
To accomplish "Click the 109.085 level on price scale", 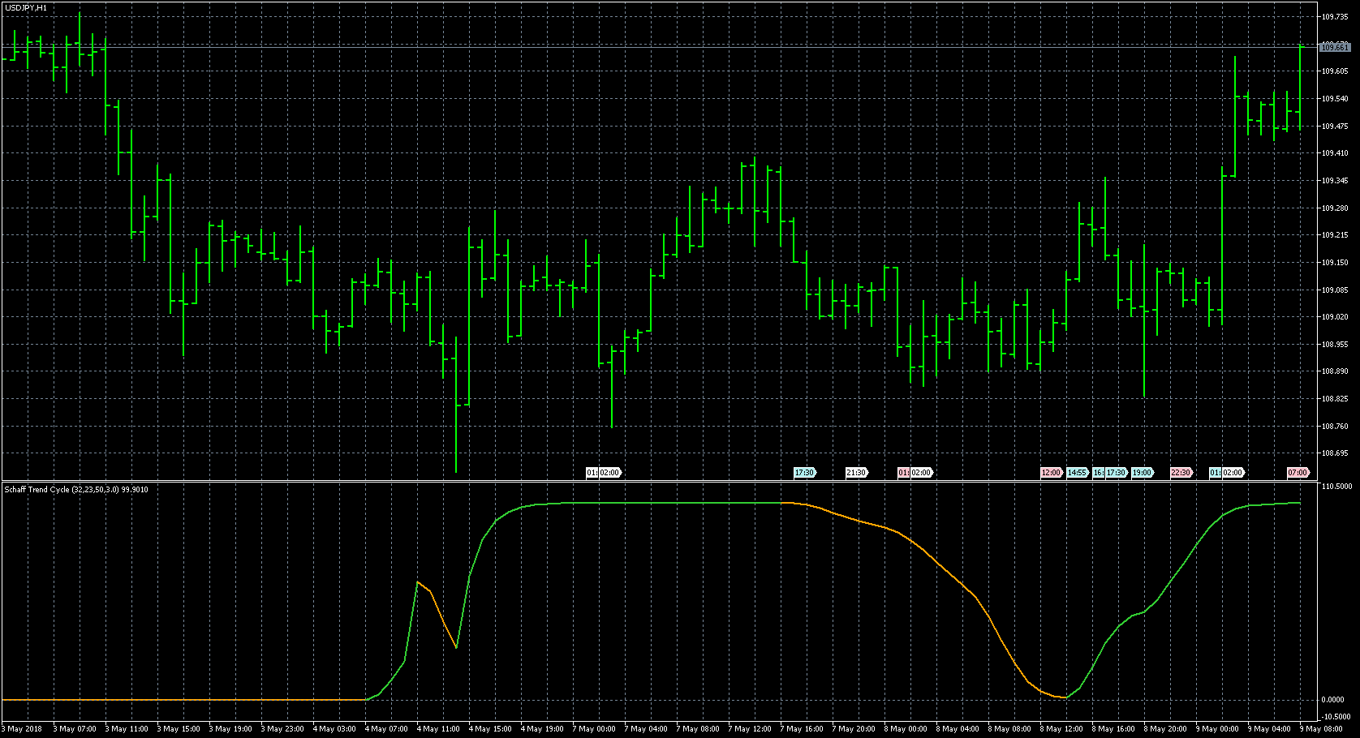I will pos(1335,290).
